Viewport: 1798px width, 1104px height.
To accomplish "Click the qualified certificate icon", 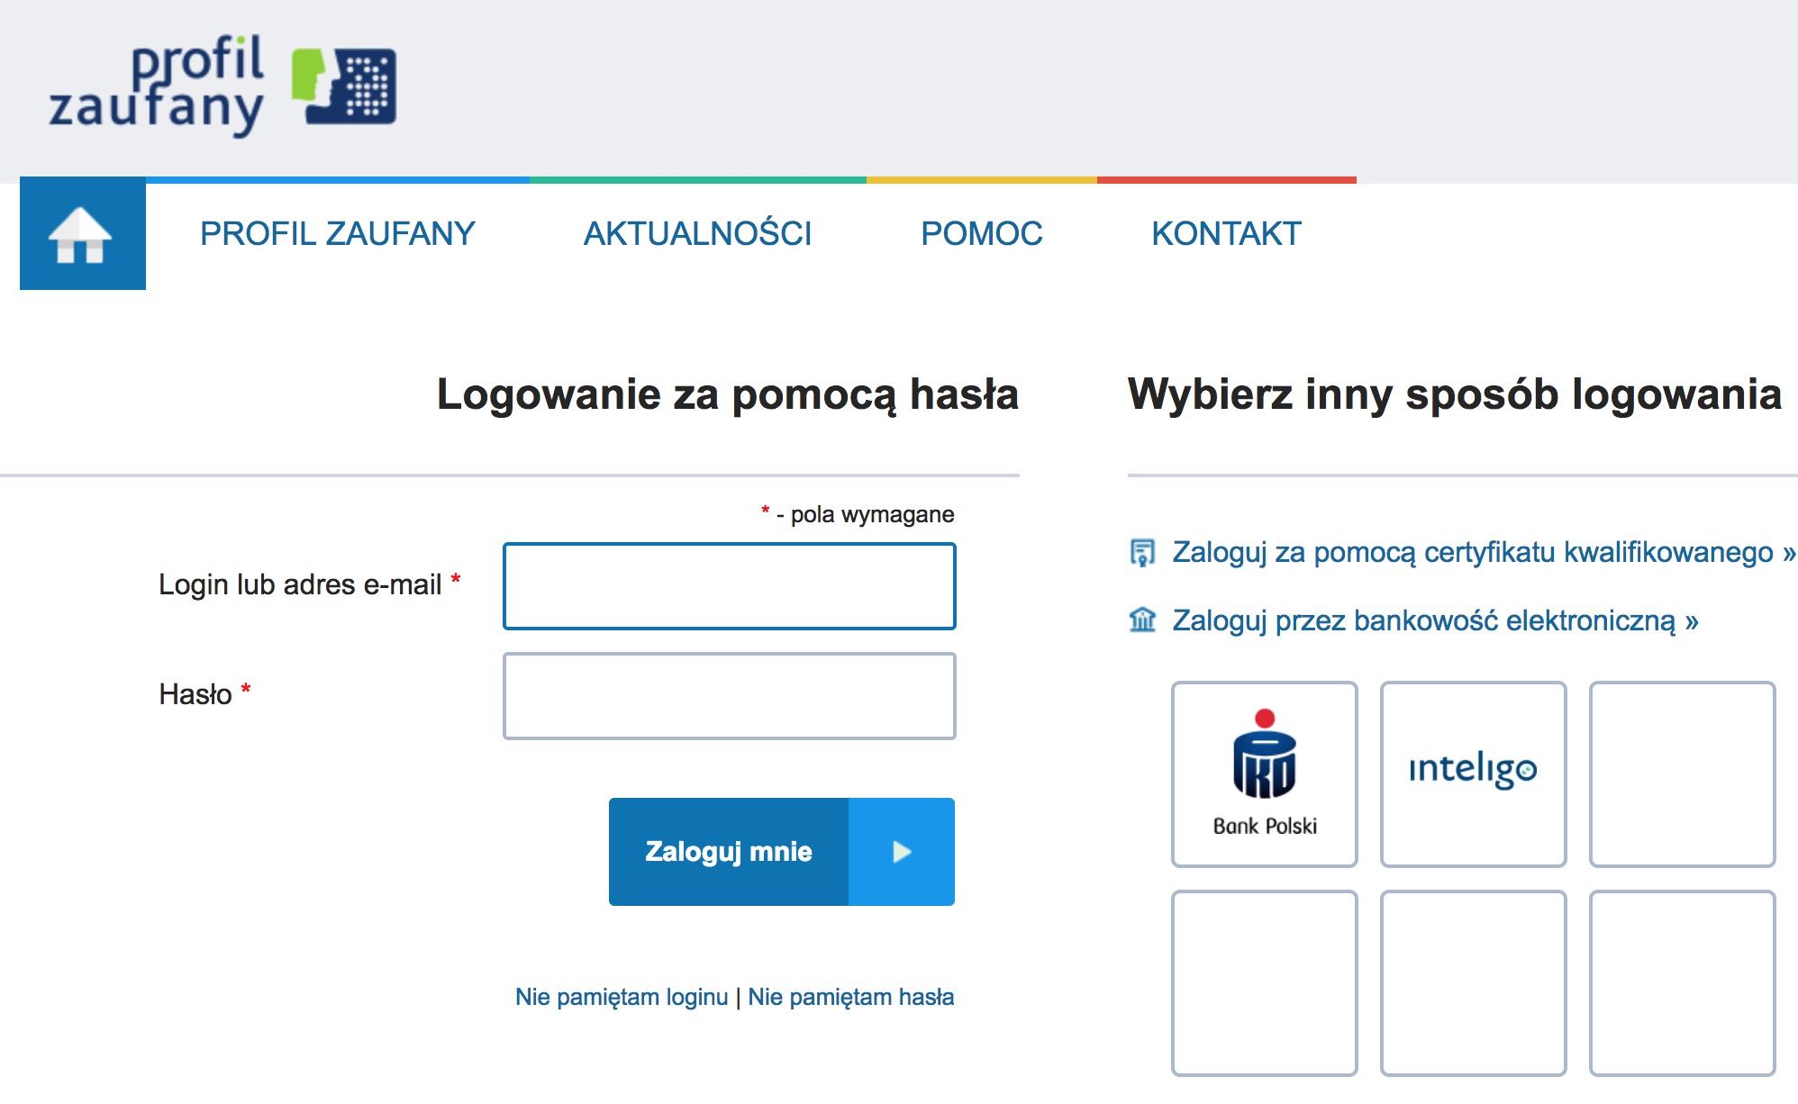I will [1142, 552].
